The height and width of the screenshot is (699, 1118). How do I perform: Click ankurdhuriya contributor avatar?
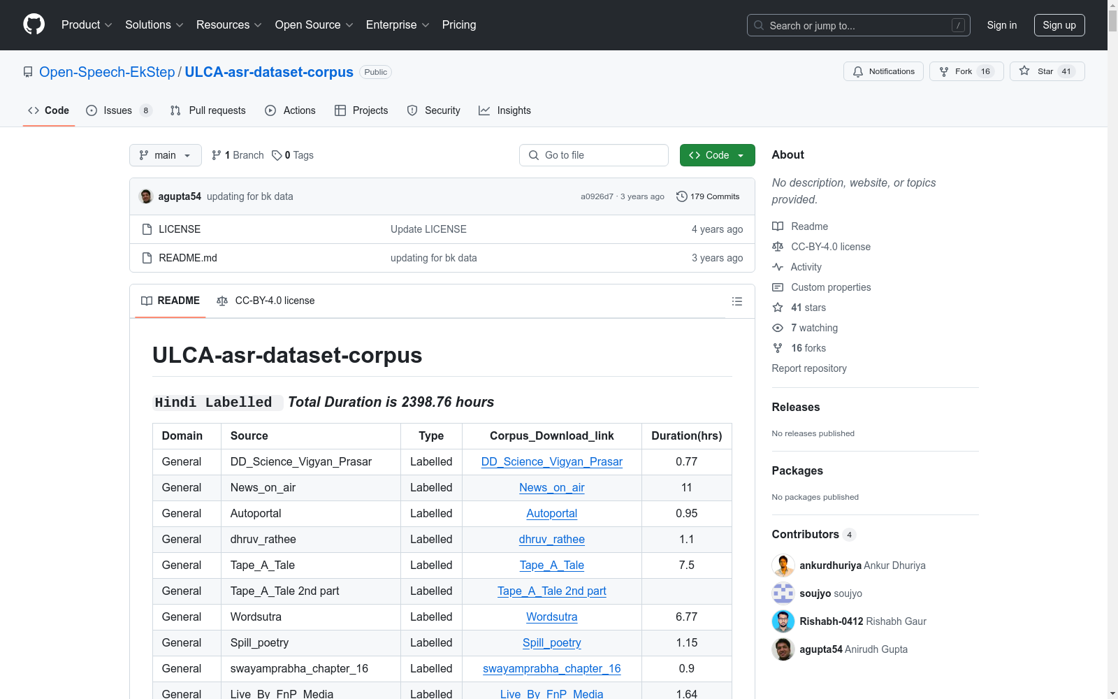[783, 565]
